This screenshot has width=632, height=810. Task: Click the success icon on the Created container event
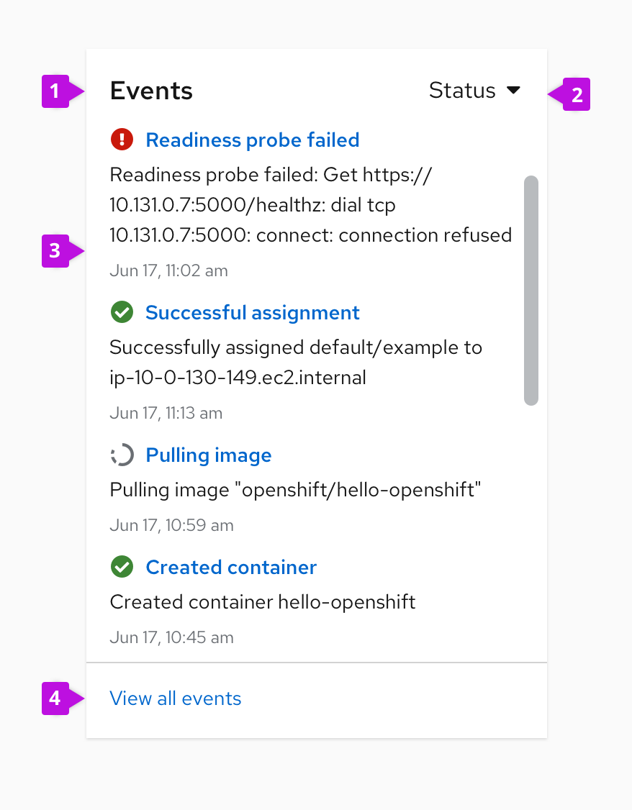tap(122, 567)
